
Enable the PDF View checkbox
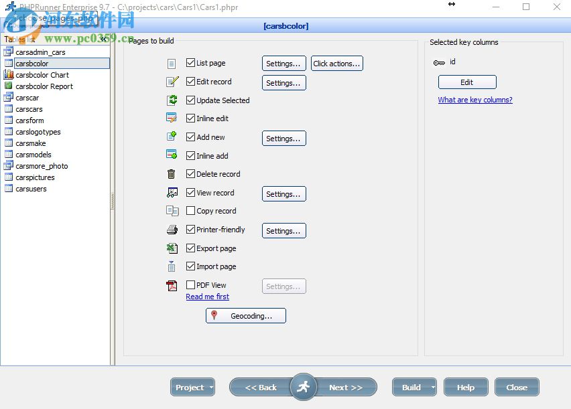point(190,284)
